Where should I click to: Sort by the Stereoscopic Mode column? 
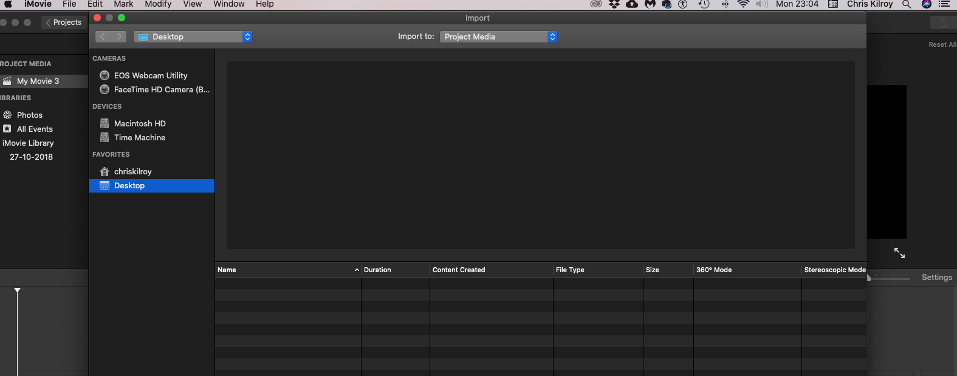(x=834, y=270)
